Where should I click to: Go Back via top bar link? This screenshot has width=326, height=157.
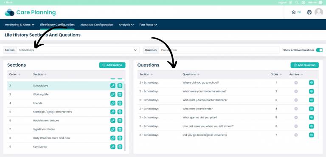(8, 3)
